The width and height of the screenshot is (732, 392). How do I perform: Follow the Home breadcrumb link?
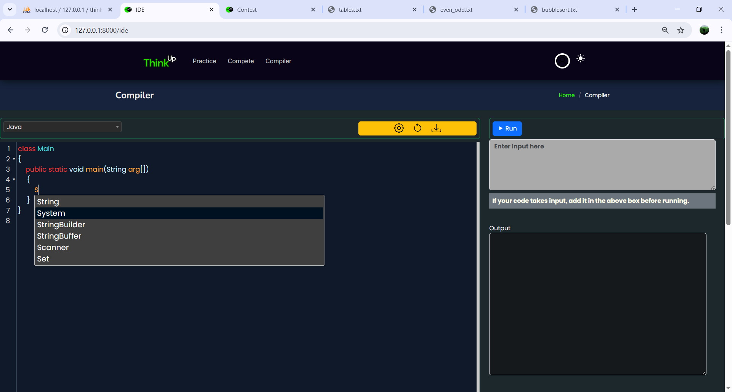pos(566,95)
